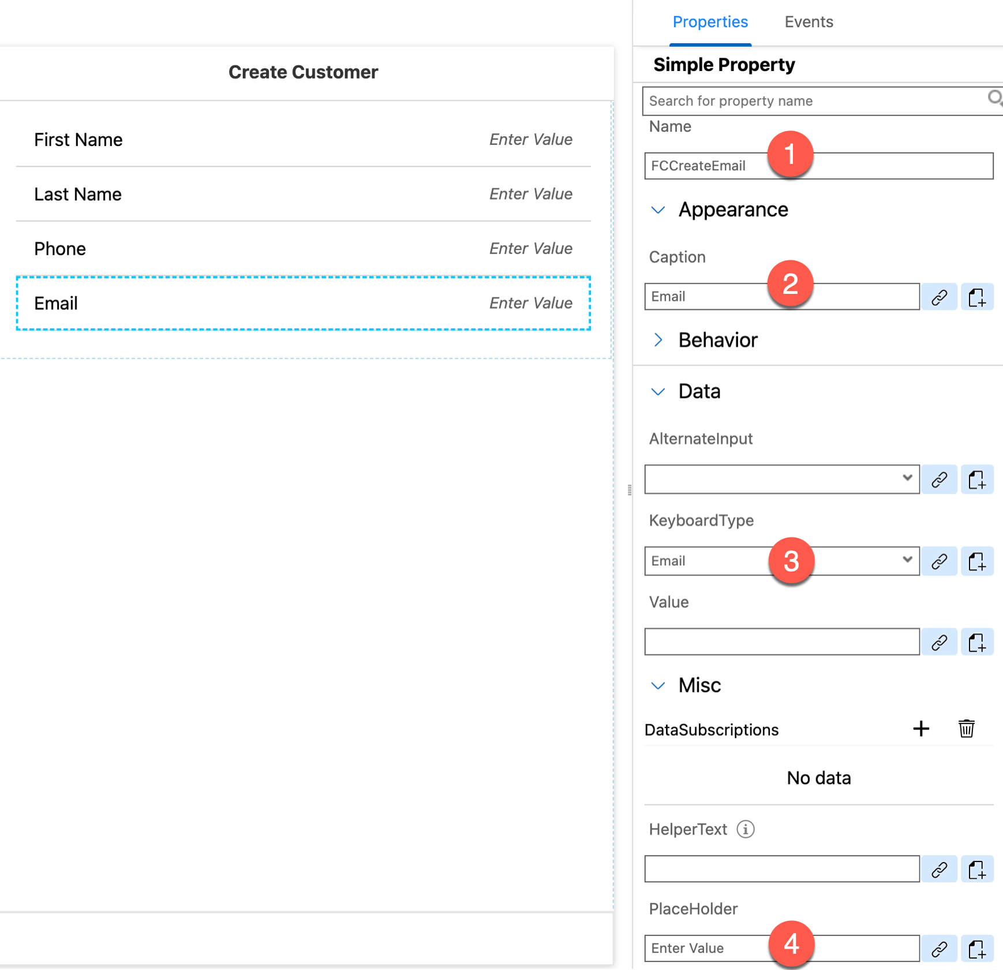Click the Name field containing FCCreateEmail
1003x970 pixels.
819,166
